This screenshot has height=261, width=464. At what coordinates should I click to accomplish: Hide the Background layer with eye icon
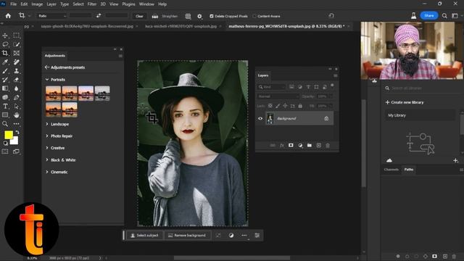[x=260, y=118]
